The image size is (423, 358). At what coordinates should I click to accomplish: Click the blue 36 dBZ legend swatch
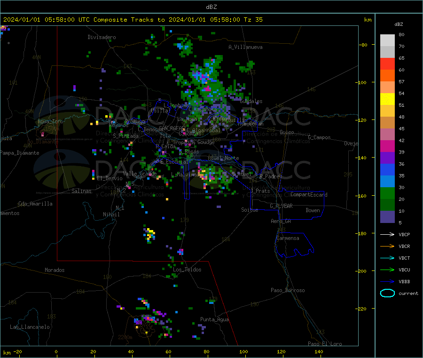pyautogui.click(x=387, y=169)
